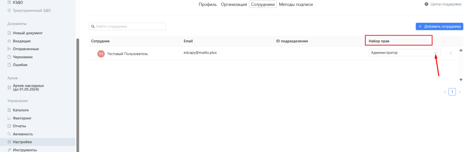Open the Входящие inbox icon

9,41
